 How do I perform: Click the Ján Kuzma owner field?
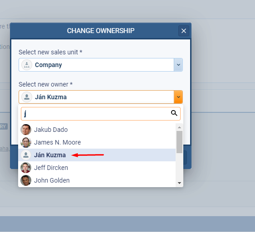pos(101,97)
